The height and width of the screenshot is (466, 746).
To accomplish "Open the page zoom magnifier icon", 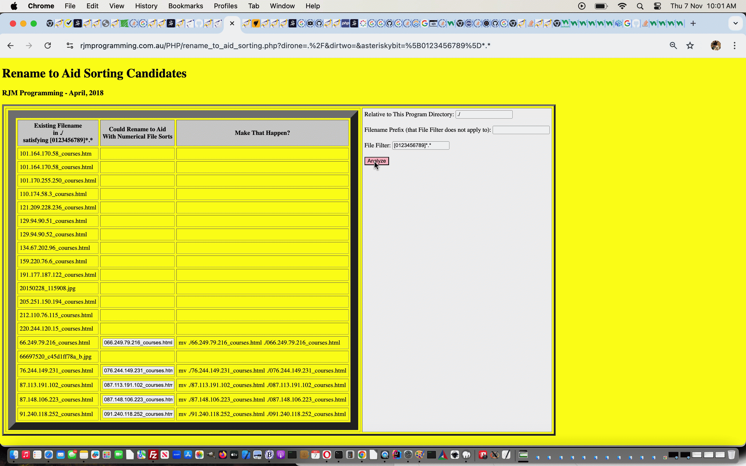I will click(673, 46).
